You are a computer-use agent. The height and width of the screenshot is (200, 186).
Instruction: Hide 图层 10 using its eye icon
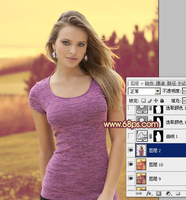(x=131, y=164)
